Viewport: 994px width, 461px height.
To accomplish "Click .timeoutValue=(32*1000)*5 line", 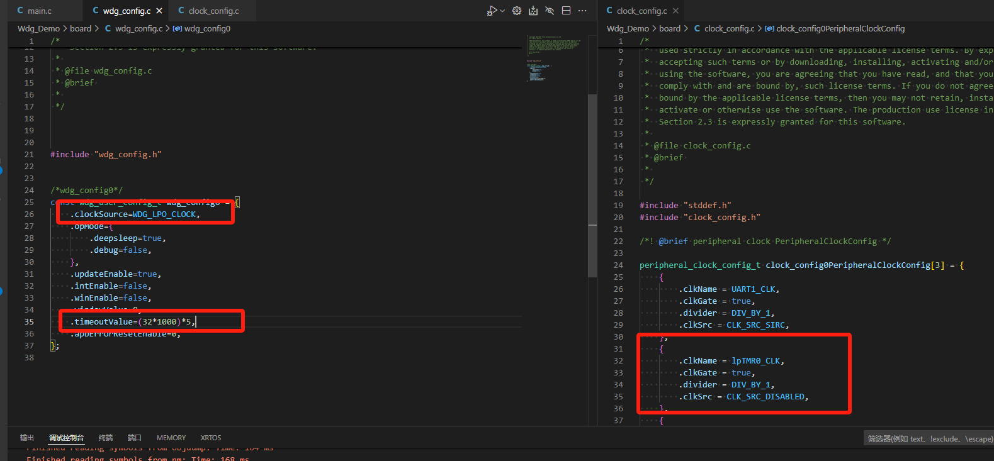I will click(x=133, y=321).
